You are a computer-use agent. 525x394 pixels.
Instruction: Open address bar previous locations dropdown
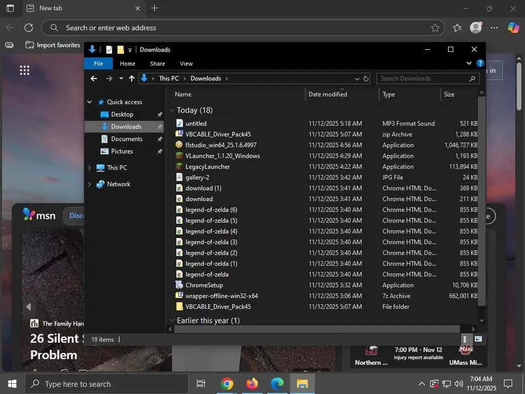point(357,78)
